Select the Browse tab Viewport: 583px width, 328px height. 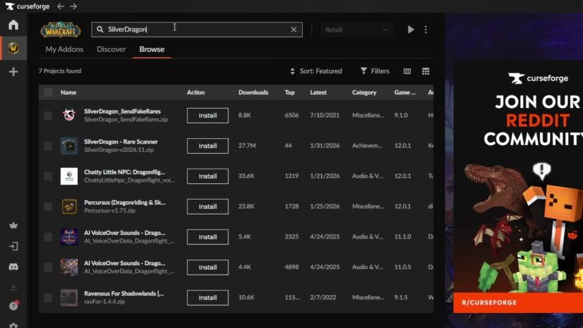point(152,49)
